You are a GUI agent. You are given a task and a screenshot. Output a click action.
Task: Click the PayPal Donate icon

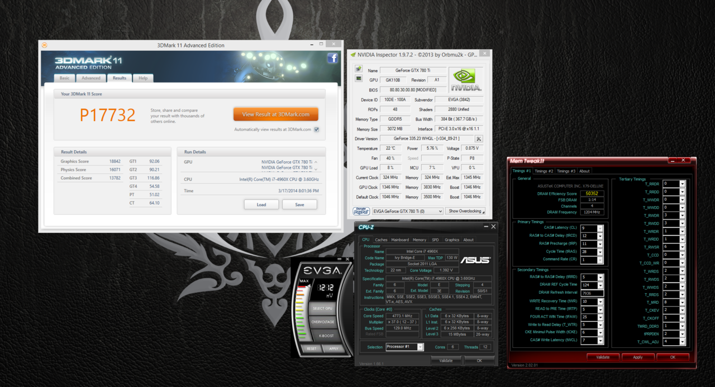coord(361,211)
